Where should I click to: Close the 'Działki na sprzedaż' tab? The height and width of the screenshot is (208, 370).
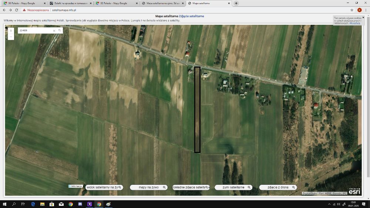[x=91, y=3]
